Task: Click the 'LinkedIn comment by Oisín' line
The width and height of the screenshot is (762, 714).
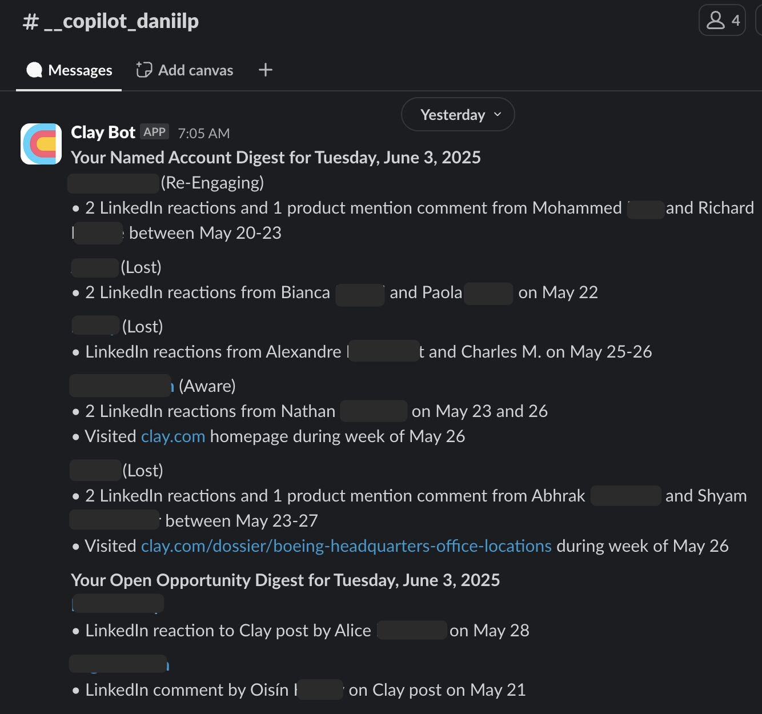Action: 299,690
